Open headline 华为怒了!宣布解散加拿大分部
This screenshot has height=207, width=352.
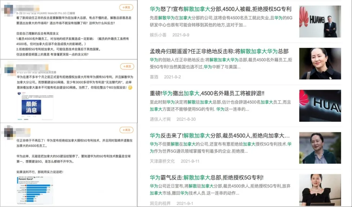221,9
